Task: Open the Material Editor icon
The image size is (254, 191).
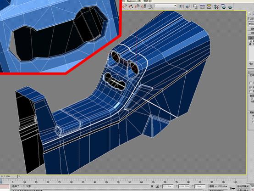Action: [x=216, y=6]
